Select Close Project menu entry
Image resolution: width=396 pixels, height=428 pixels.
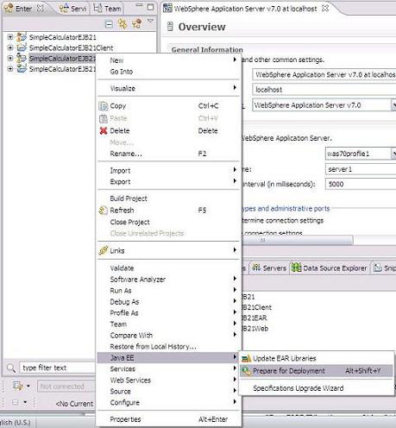click(x=169, y=222)
